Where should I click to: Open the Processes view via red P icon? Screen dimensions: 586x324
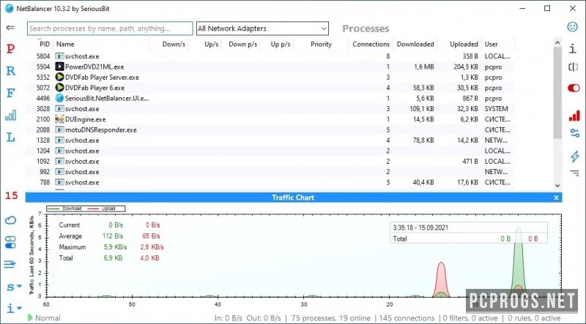[x=11, y=48]
